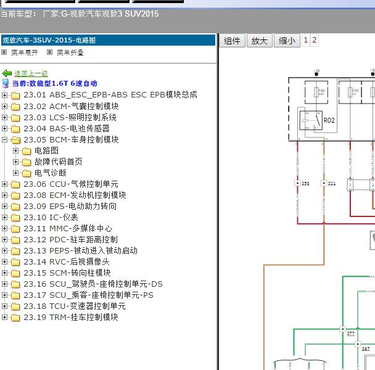Expand the 23.13 PEPS node
This screenshot has height=370, width=375.
tap(4, 250)
